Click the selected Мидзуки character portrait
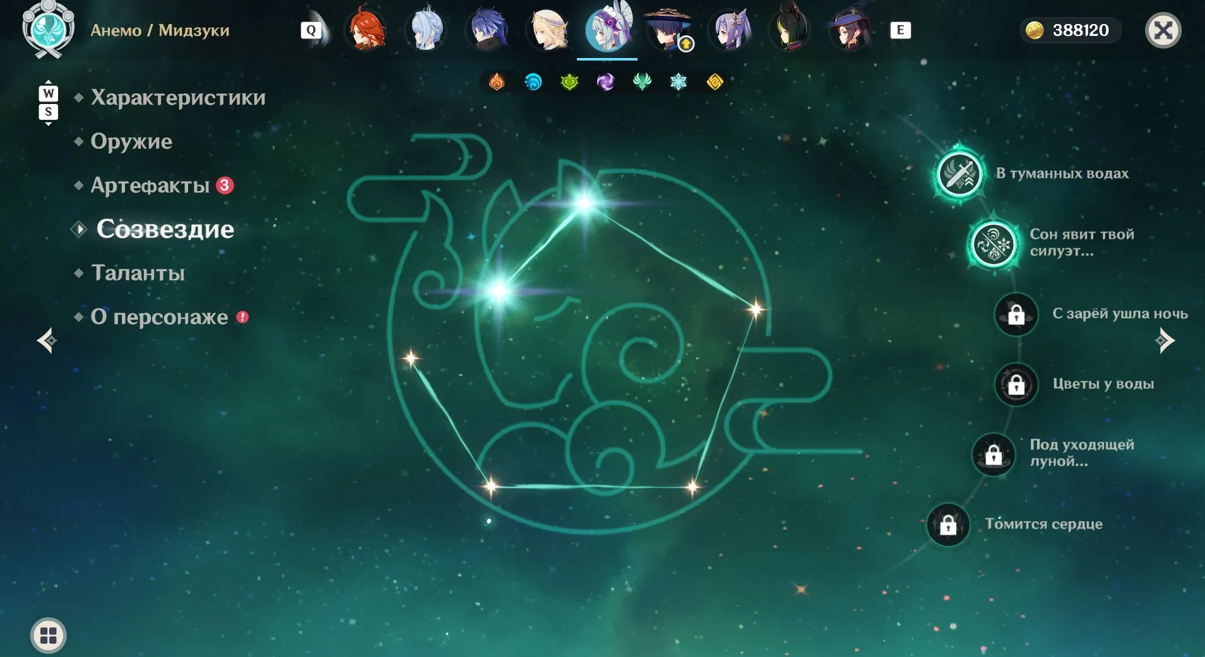 [608, 28]
